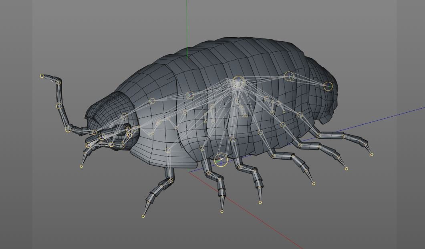Select the third leg's tip joint
The image size is (425, 249).
[x=260, y=202]
